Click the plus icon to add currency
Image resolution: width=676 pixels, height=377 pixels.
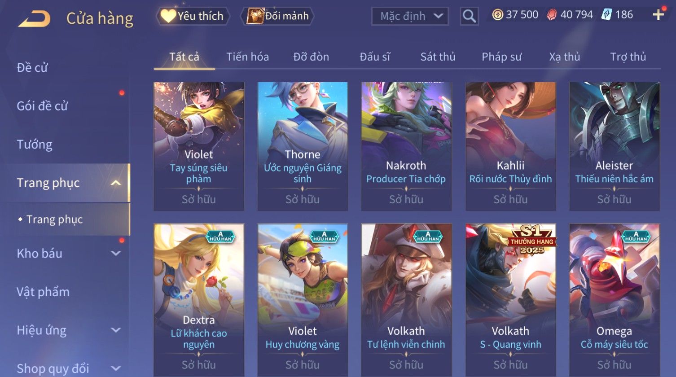point(658,15)
